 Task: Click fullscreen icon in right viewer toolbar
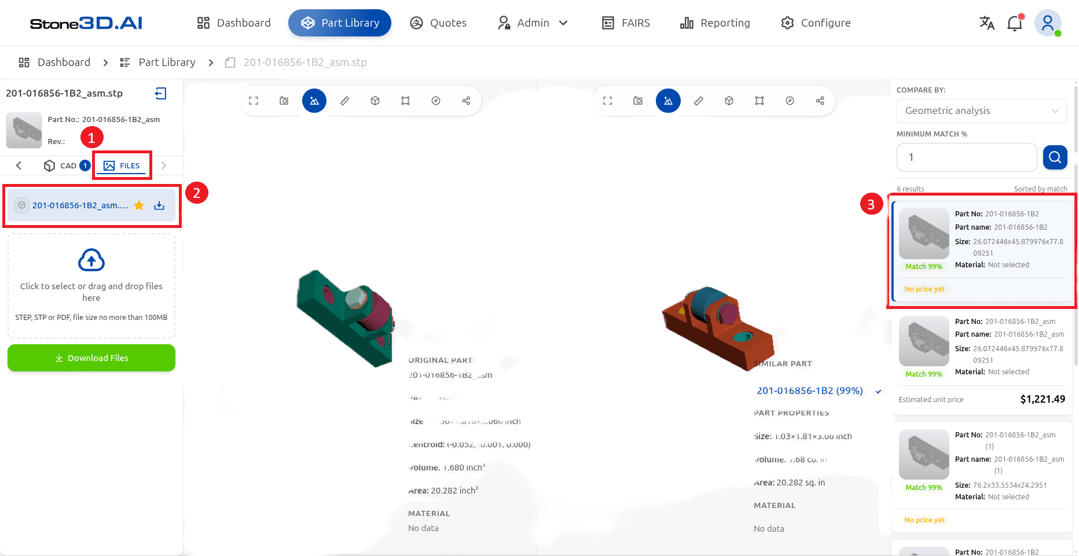[607, 101]
